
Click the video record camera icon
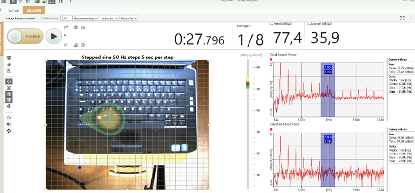75,45
